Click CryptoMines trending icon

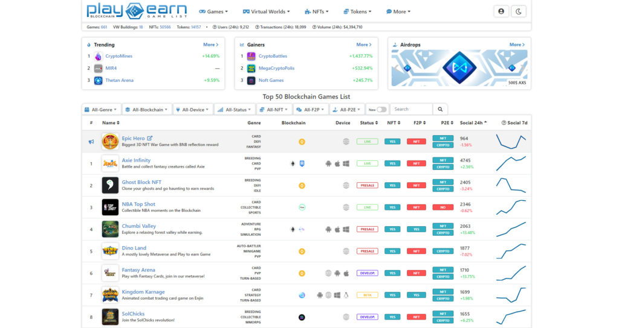click(x=99, y=56)
